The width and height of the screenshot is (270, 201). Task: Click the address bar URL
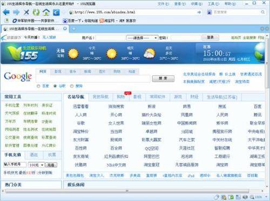(x=105, y=12)
